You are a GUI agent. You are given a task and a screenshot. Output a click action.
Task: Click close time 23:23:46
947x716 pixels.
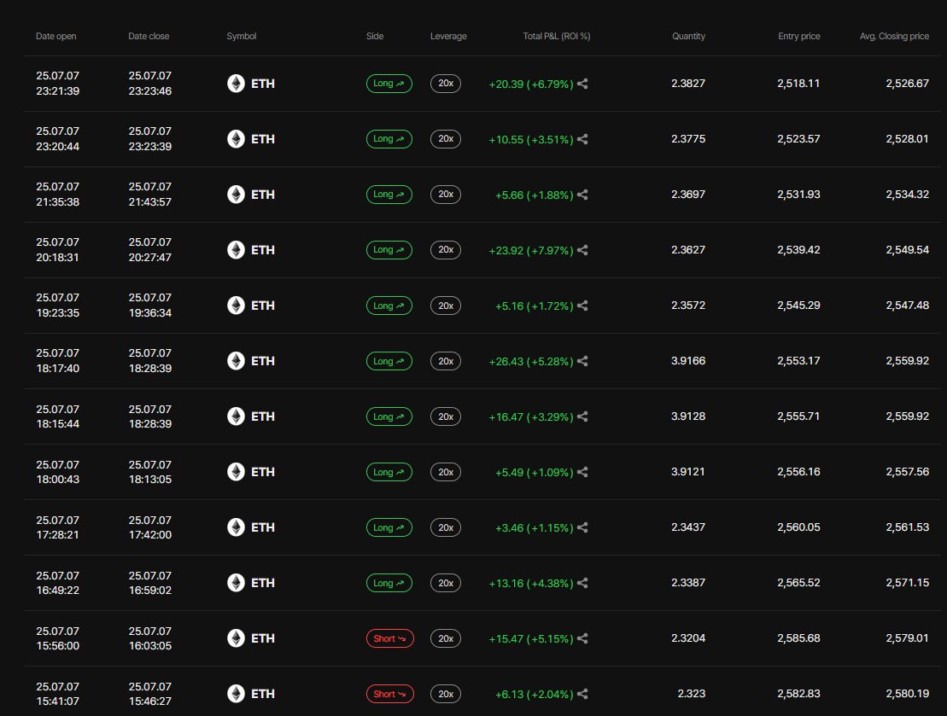tap(149, 91)
